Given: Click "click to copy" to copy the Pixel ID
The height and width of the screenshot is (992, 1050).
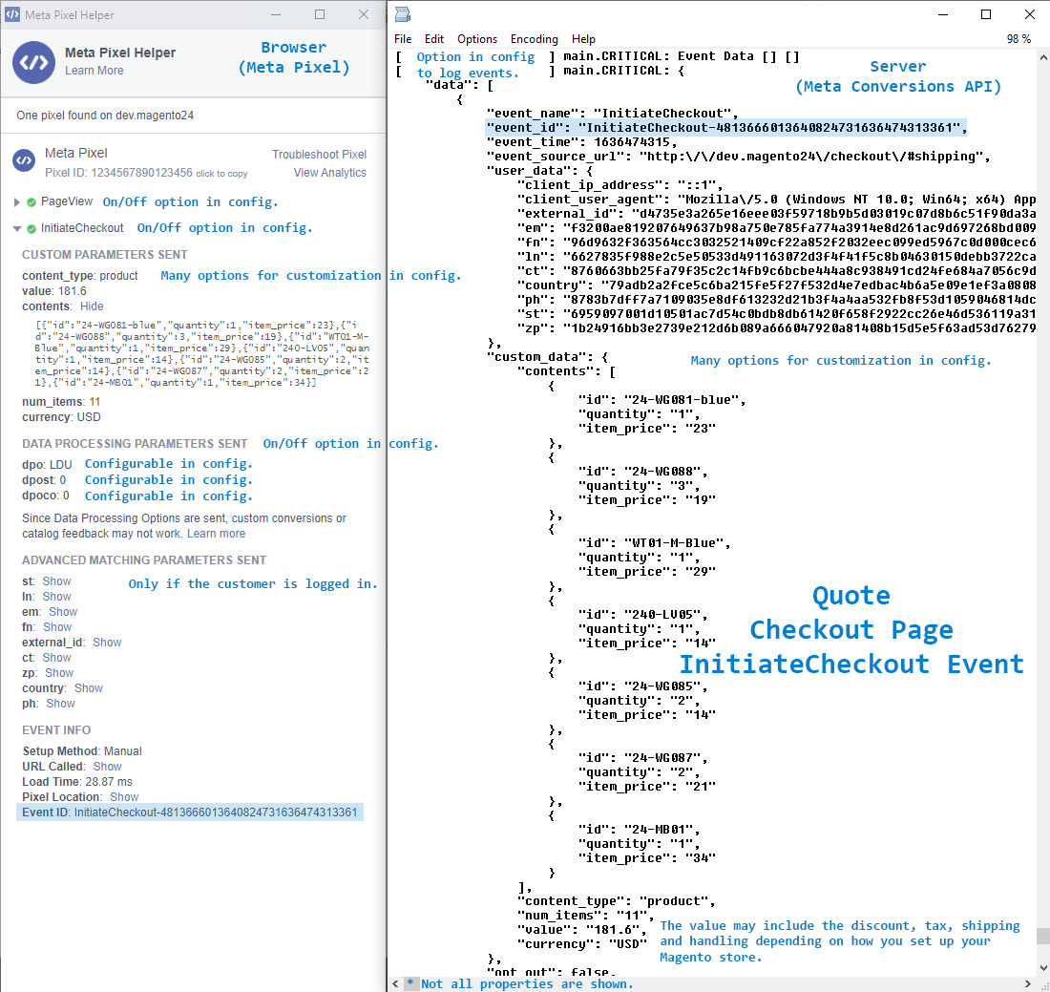Looking at the screenshot, I should pos(221,174).
